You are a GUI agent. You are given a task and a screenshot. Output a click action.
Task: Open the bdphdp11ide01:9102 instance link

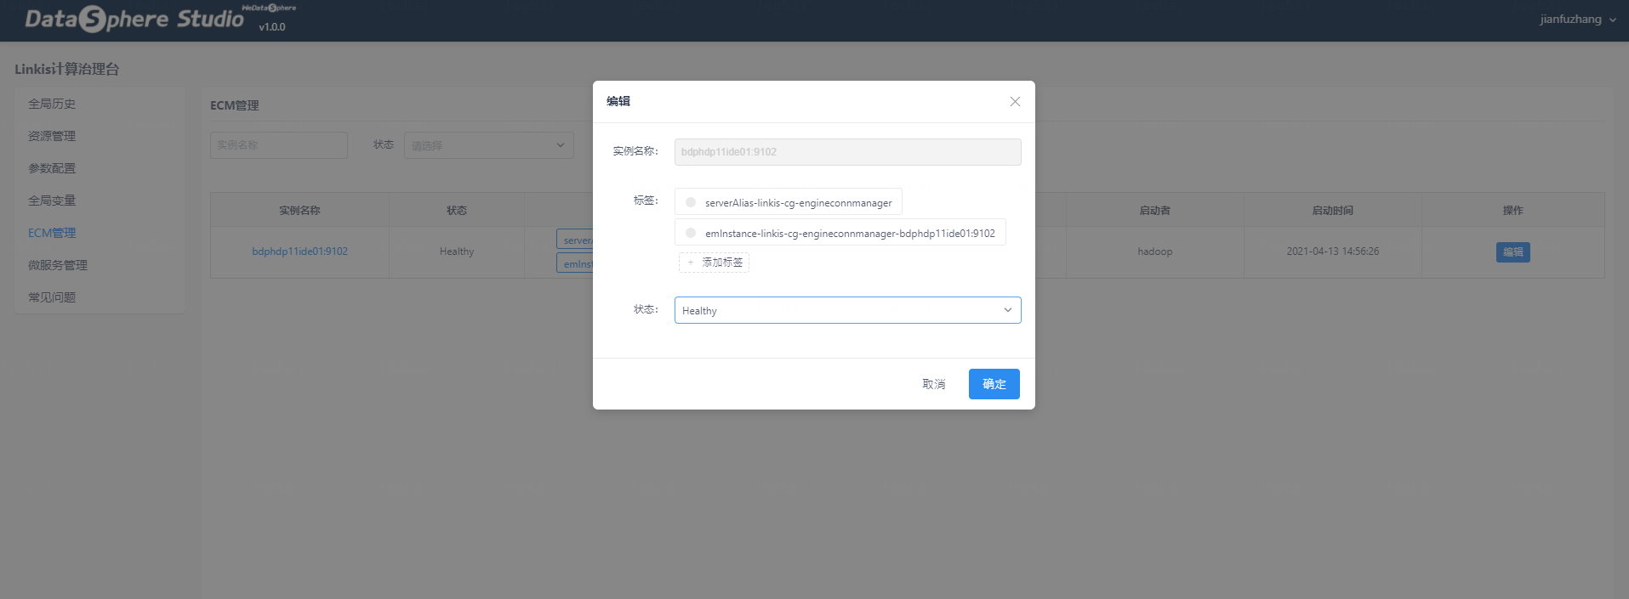tap(299, 251)
